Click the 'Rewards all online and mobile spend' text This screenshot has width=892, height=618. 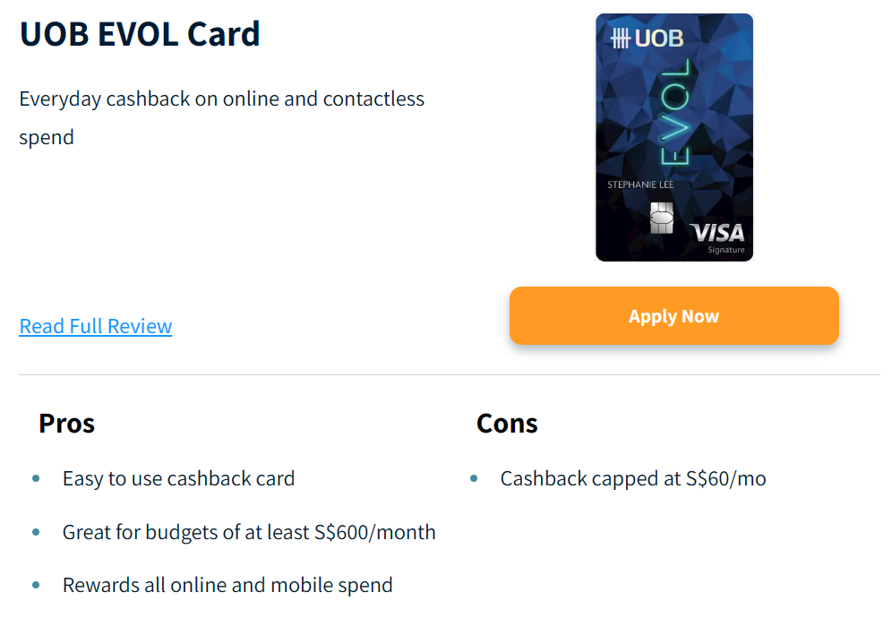point(227,586)
